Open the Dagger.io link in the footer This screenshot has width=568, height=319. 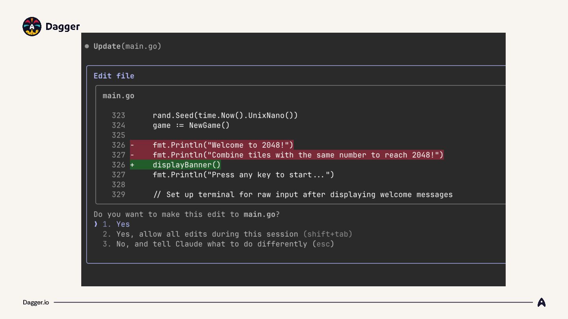coord(36,302)
